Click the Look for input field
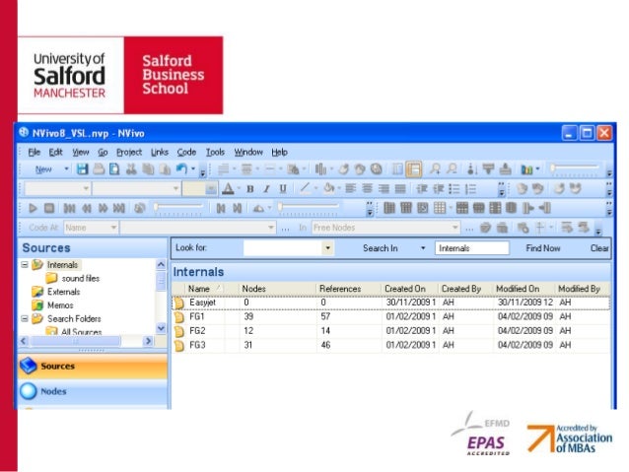This screenshot has width=629, height=472. click(x=283, y=248)
